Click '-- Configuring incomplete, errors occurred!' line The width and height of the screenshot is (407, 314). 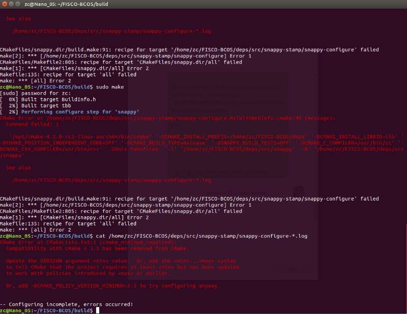[x=67, y=304]
